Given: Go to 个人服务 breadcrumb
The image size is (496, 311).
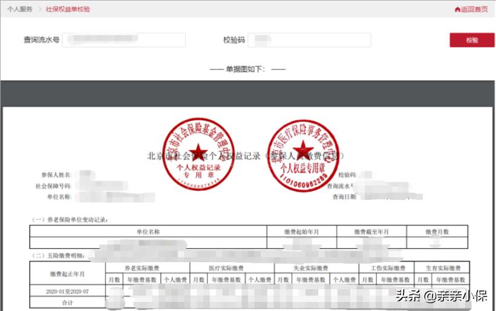Looking at the screenshot, I should click(20, 9).
